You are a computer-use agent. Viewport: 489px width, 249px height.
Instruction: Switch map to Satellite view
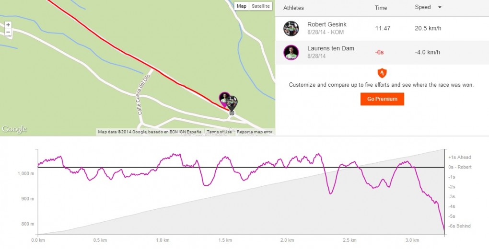pos(260,6)
